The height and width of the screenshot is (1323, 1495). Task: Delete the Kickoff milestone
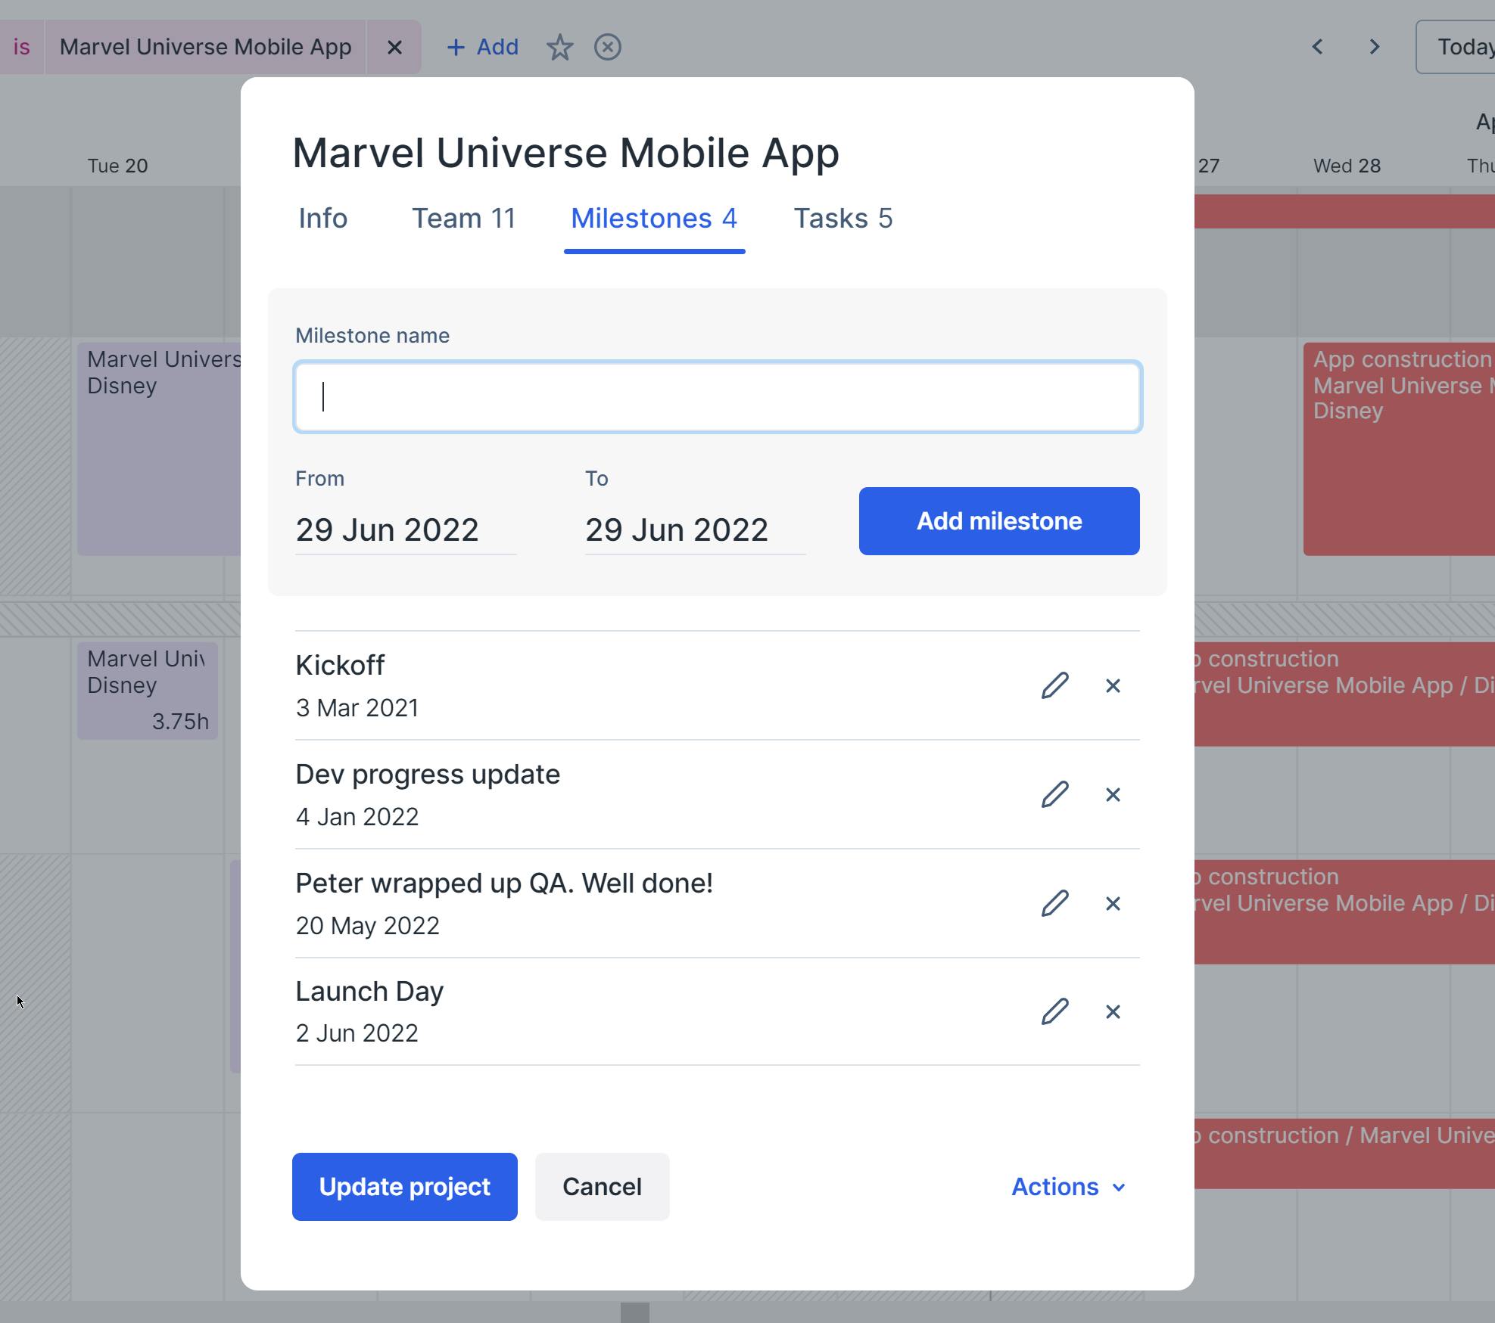point(1113,685)
